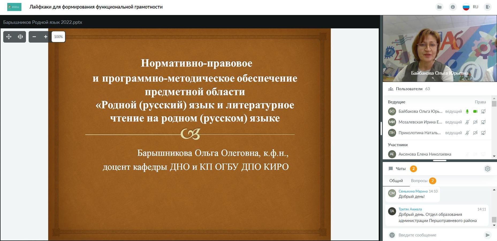
Task: Click the users list scrollbar up arrow
Action: (x=494, y=98)
